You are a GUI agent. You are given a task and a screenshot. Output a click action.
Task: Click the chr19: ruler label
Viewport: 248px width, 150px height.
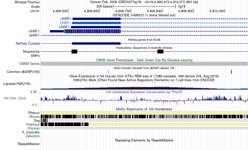click(x=35, y=11)
